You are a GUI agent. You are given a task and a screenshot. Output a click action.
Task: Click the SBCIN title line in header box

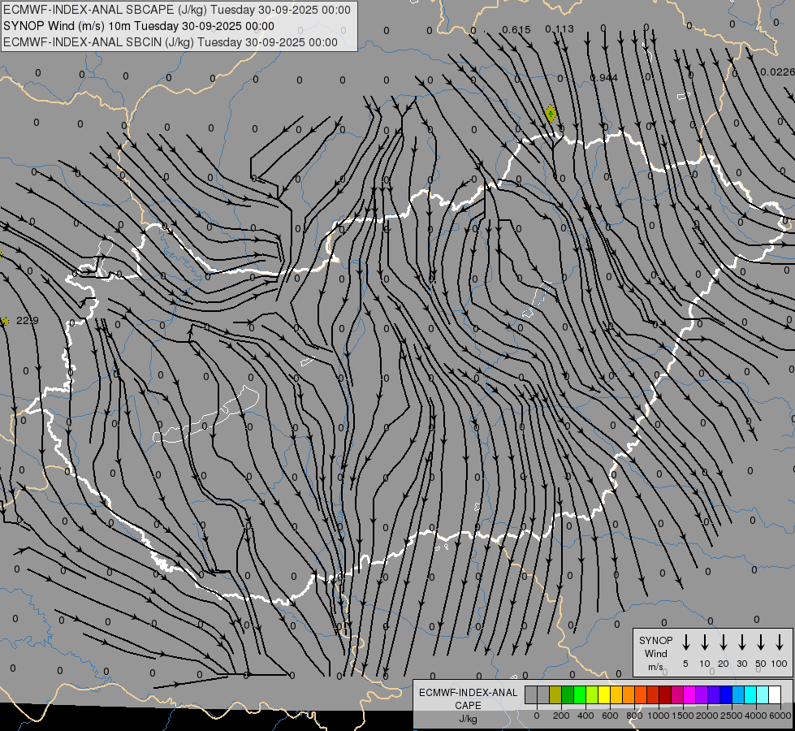point(171,42)
